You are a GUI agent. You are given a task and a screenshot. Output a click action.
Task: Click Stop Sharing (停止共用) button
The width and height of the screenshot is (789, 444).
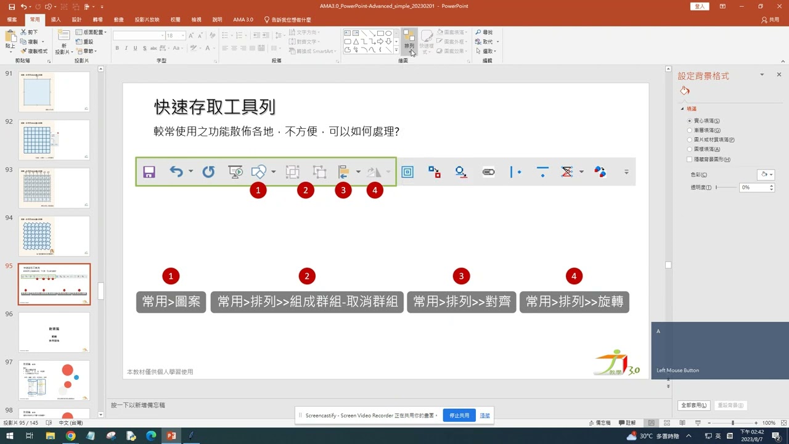tap(459, 416)
